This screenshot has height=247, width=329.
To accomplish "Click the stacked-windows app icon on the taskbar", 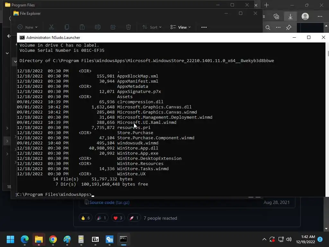I will 109,239.
